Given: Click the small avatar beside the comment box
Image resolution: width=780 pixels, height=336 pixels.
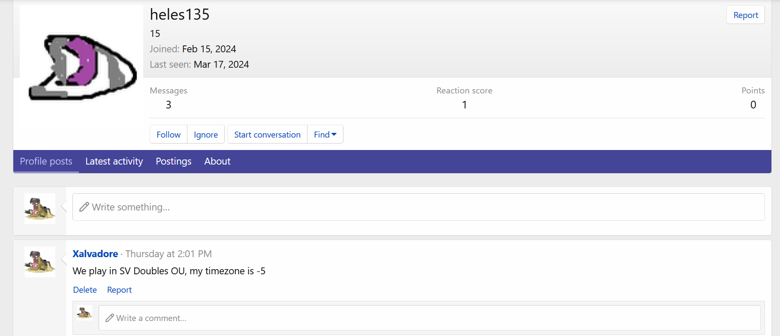Looking at the screenshot, I should click(x=84, y=313).
